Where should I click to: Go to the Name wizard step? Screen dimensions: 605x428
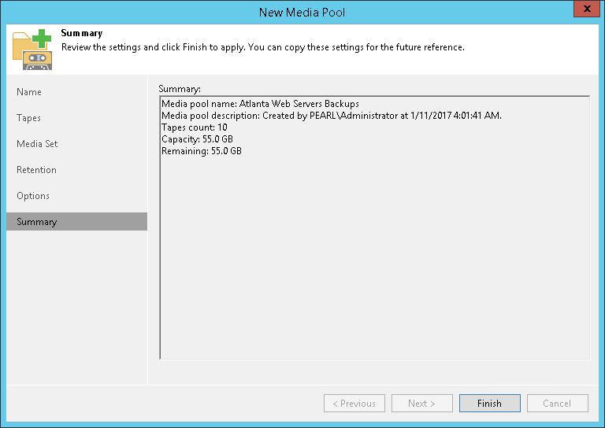click(29, 92)
